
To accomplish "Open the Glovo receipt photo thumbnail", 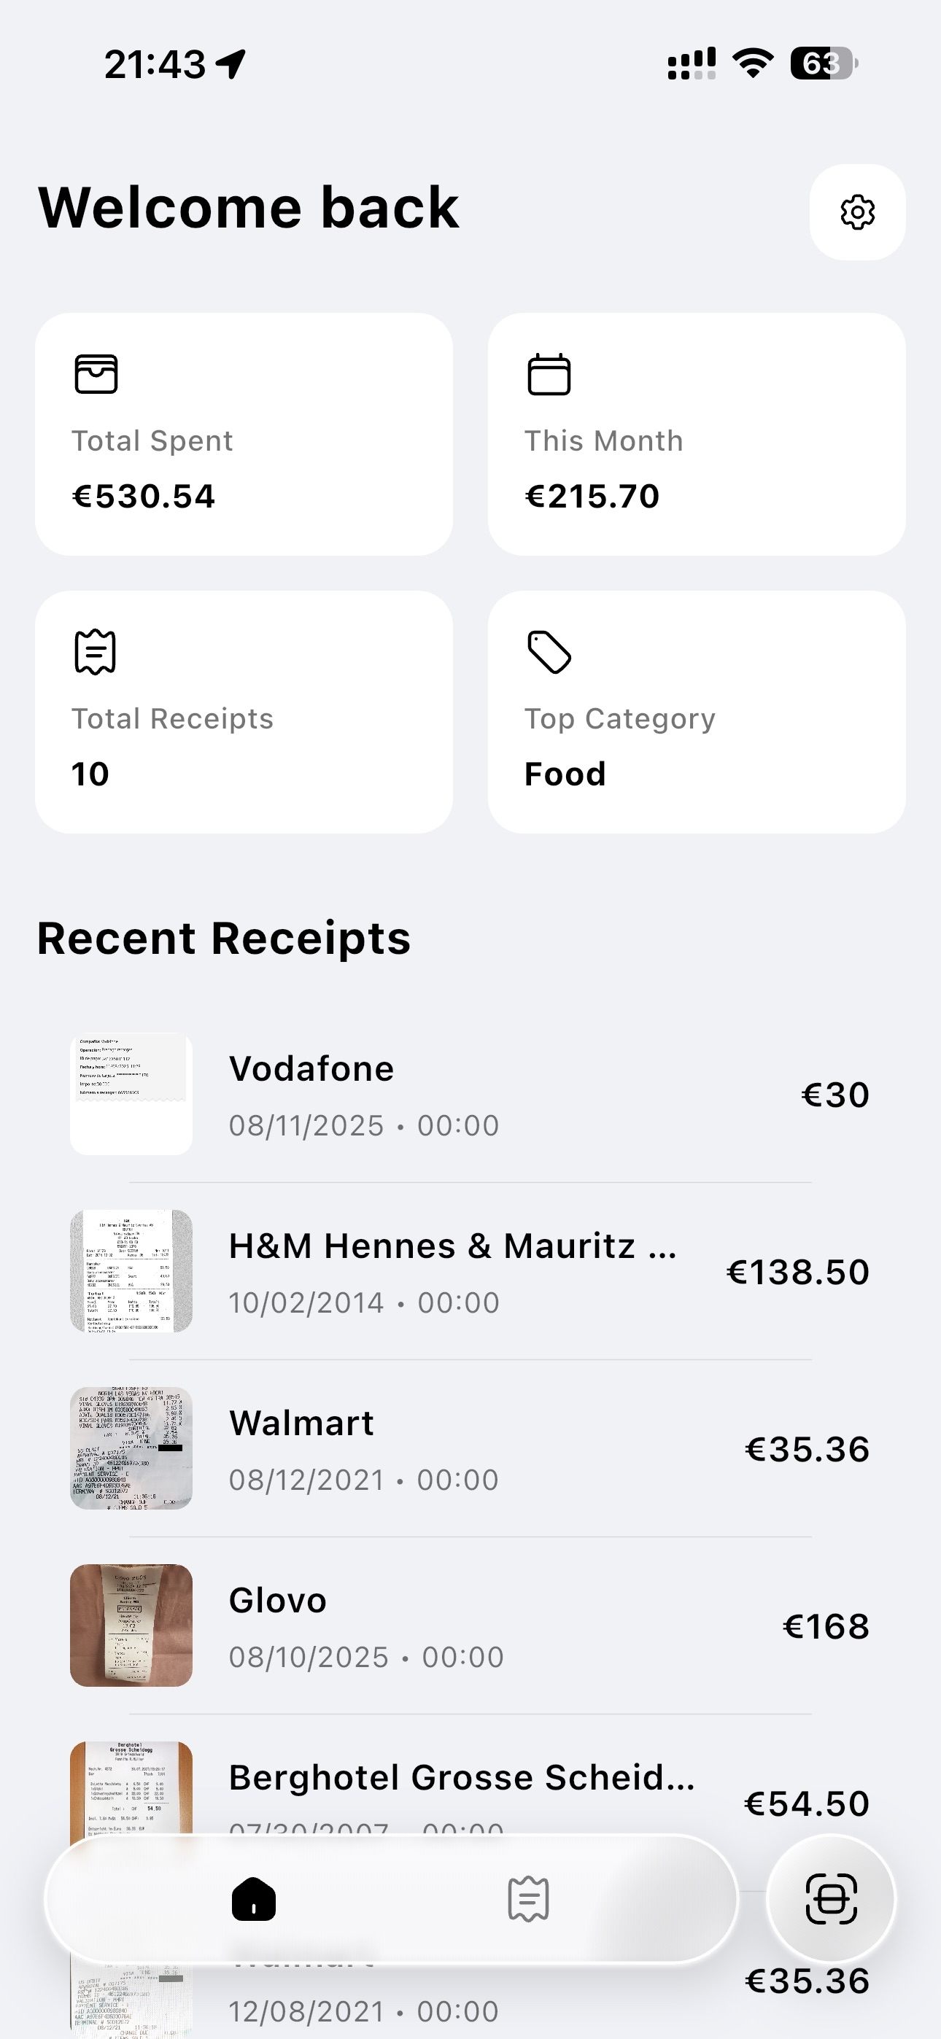I will pos(131,1625).
